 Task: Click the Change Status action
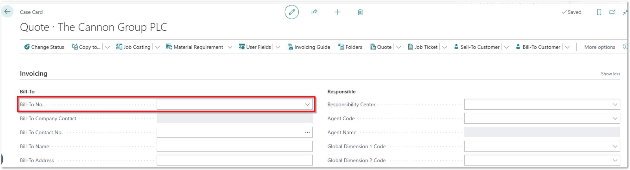(x=44, y=47)
